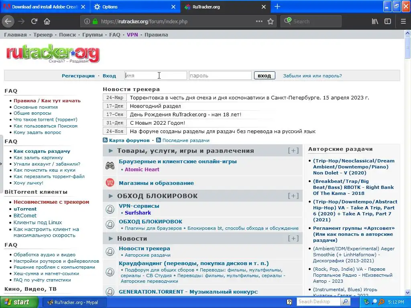Click the Search Desktop taskbar field
This screenshot has height=308, width=411.
319,302
